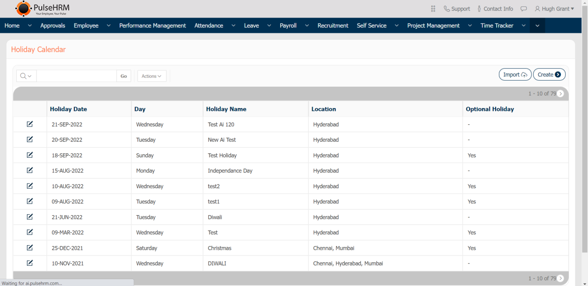Click the edit icon for DIWALI row
This screenshot has width=588, height=286.
(30, 263)
